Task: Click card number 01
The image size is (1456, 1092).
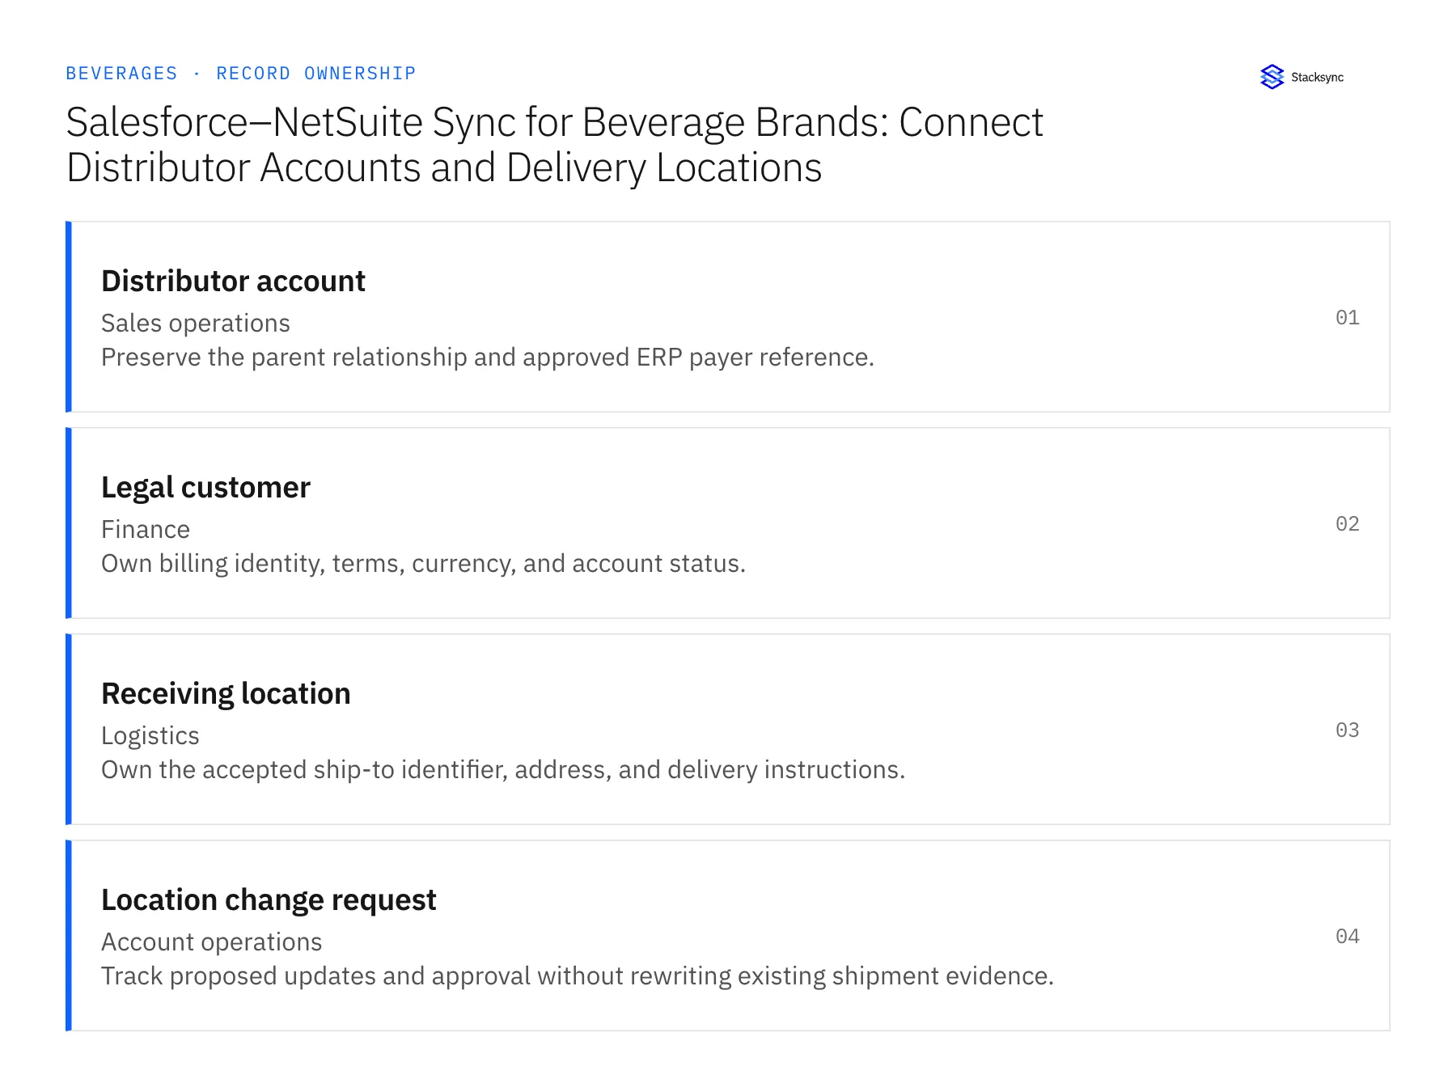Action: (x=1348, y=318)
